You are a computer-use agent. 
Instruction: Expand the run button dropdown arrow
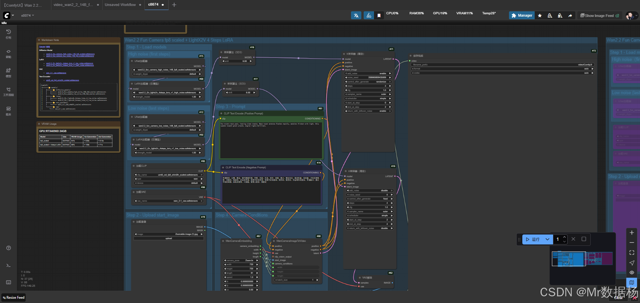pos(547,239)
